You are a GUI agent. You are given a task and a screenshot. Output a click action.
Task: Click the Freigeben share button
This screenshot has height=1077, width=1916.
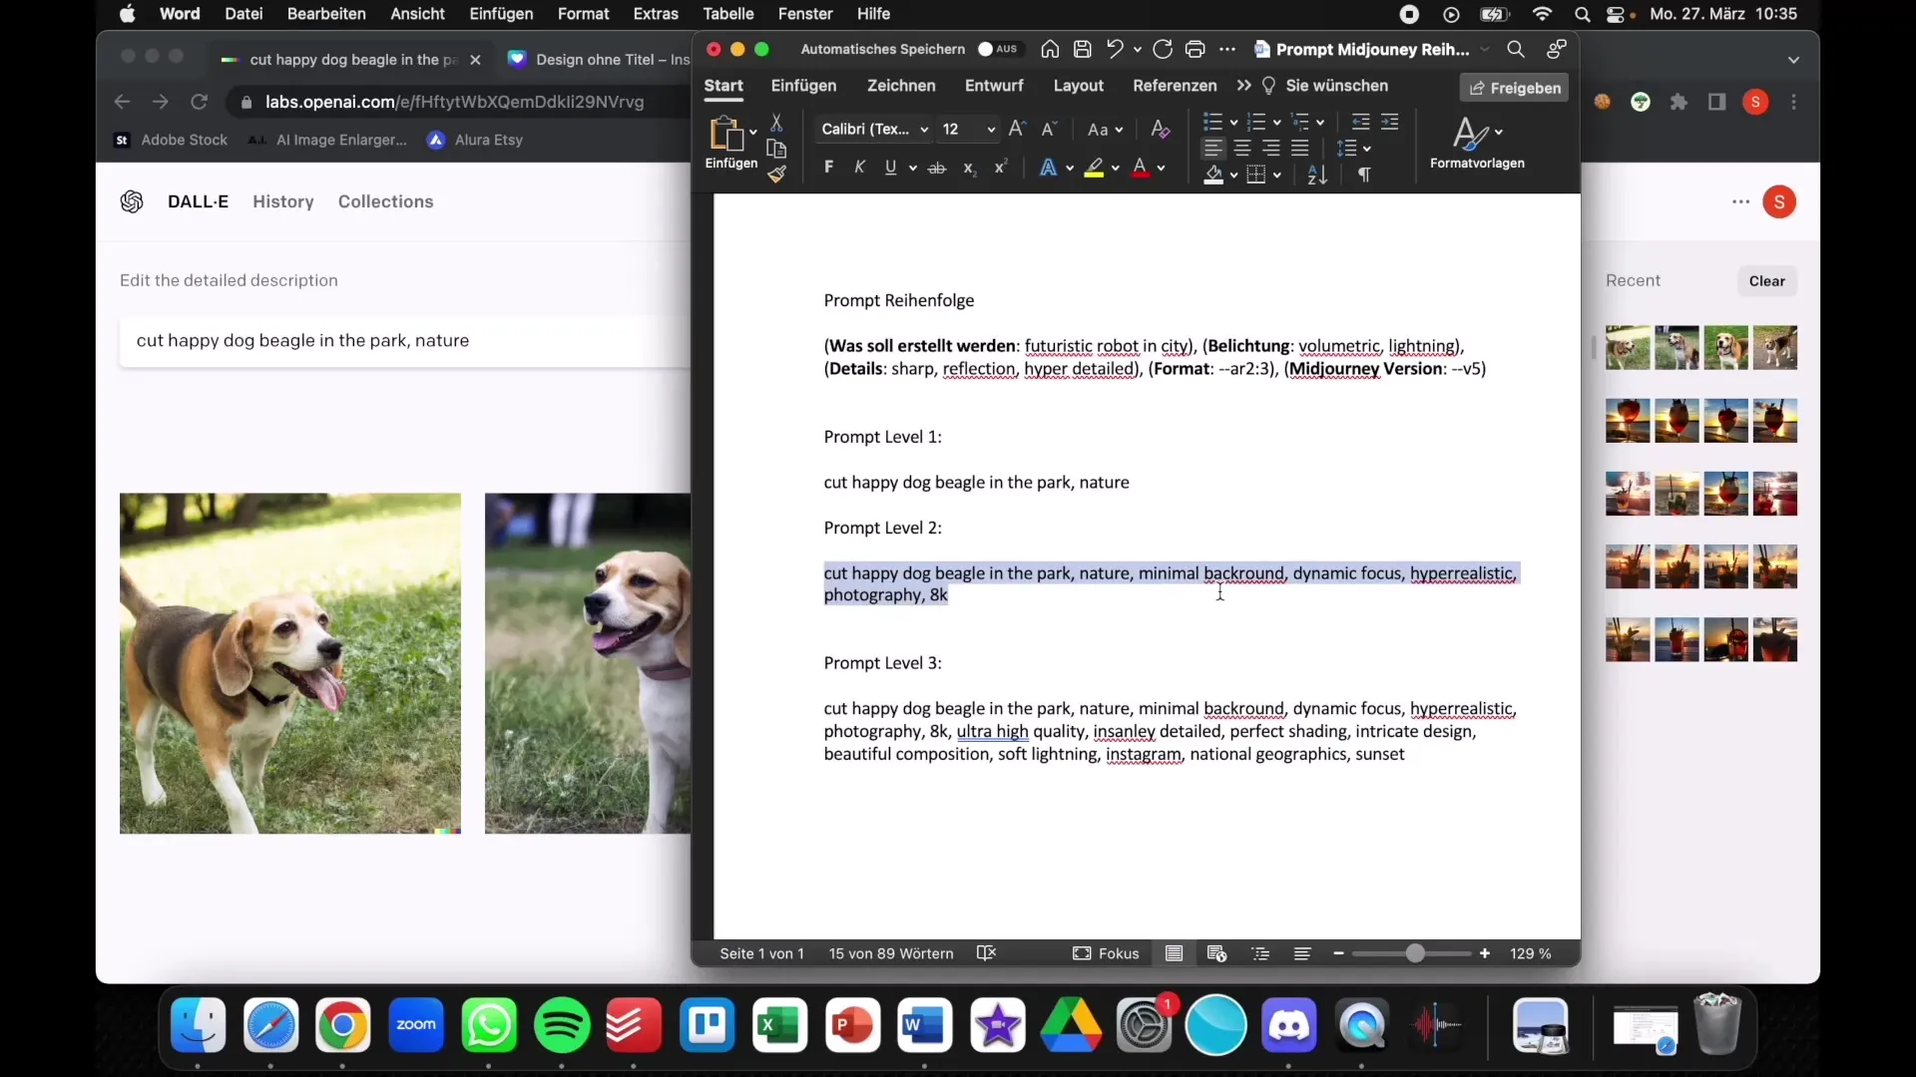click(1515, 88)
